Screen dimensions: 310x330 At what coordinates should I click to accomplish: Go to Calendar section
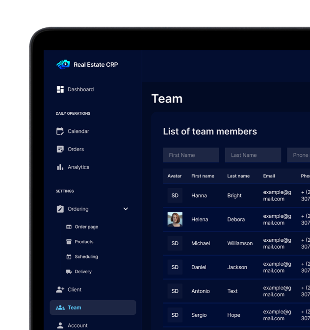(x=78, y=131)
